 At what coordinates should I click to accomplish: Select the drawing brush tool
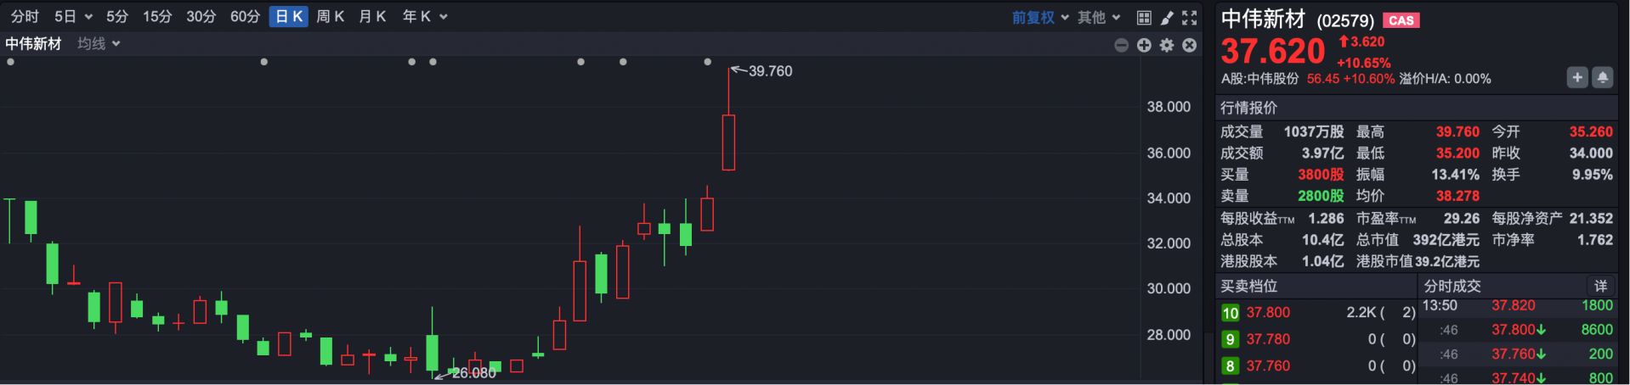(x=1167, y=18)
